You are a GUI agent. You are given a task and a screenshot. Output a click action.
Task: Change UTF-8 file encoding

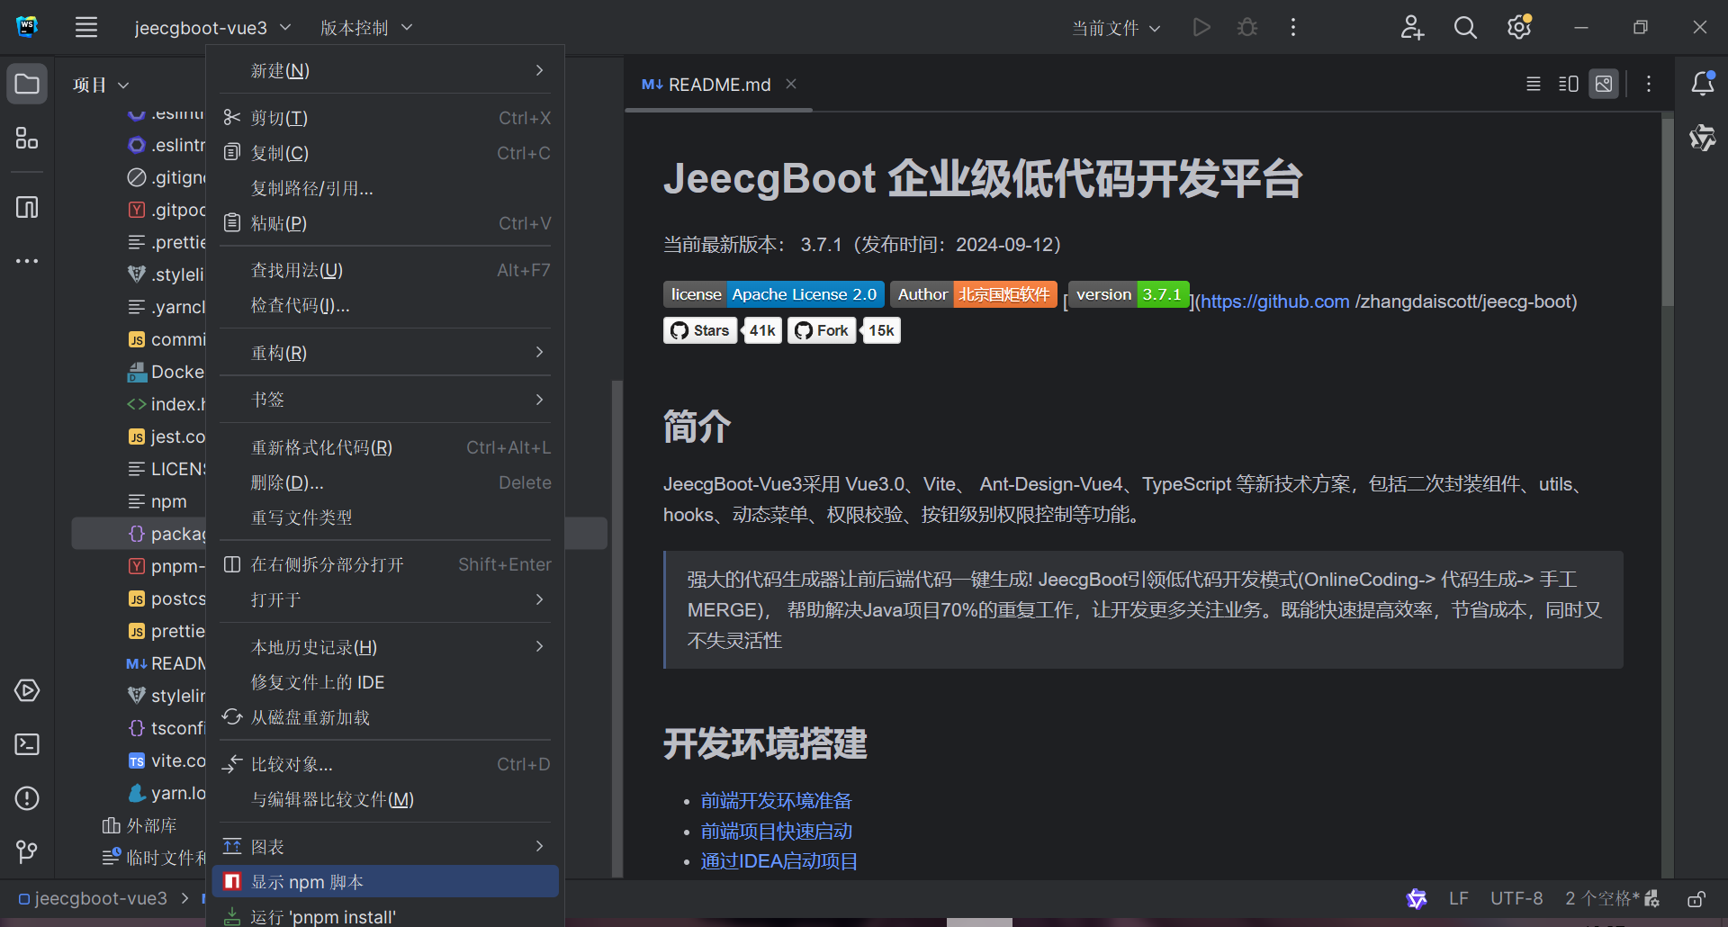(x=1516, y=898)
